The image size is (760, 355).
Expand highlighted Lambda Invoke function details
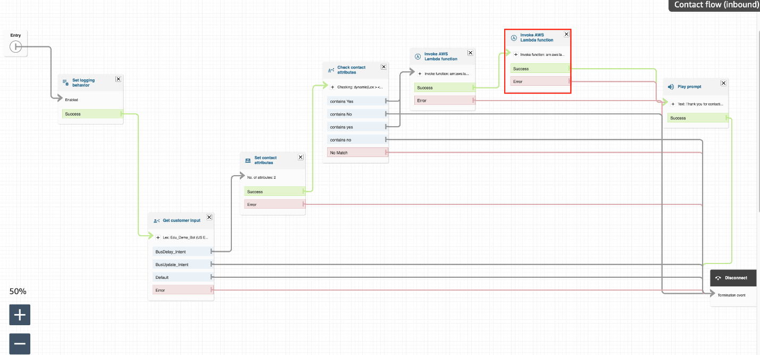coord(515,54)
